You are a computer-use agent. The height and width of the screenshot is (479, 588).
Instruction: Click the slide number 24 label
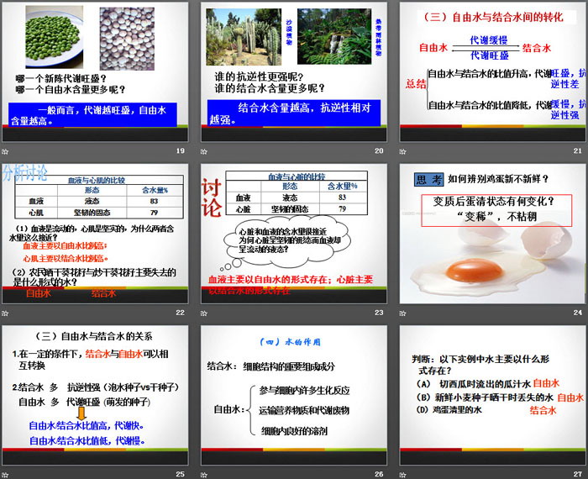[576, 312]
